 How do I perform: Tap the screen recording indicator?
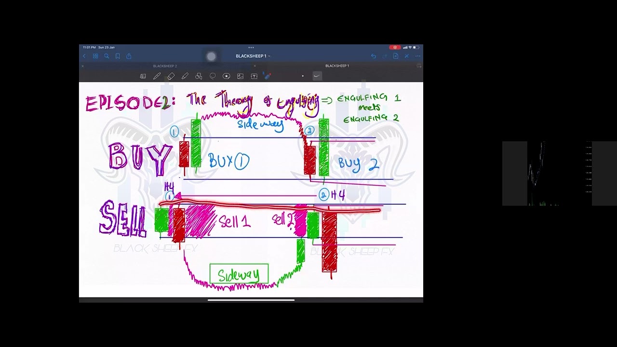click(x=395, y=47)
